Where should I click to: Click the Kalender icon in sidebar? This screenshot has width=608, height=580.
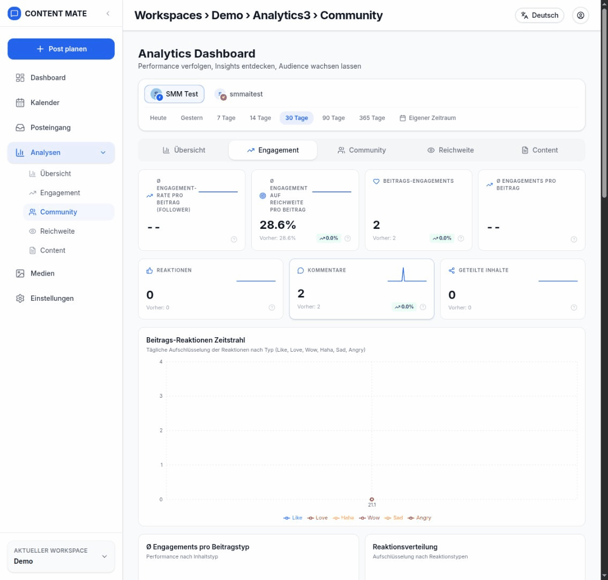coord(20,102)
